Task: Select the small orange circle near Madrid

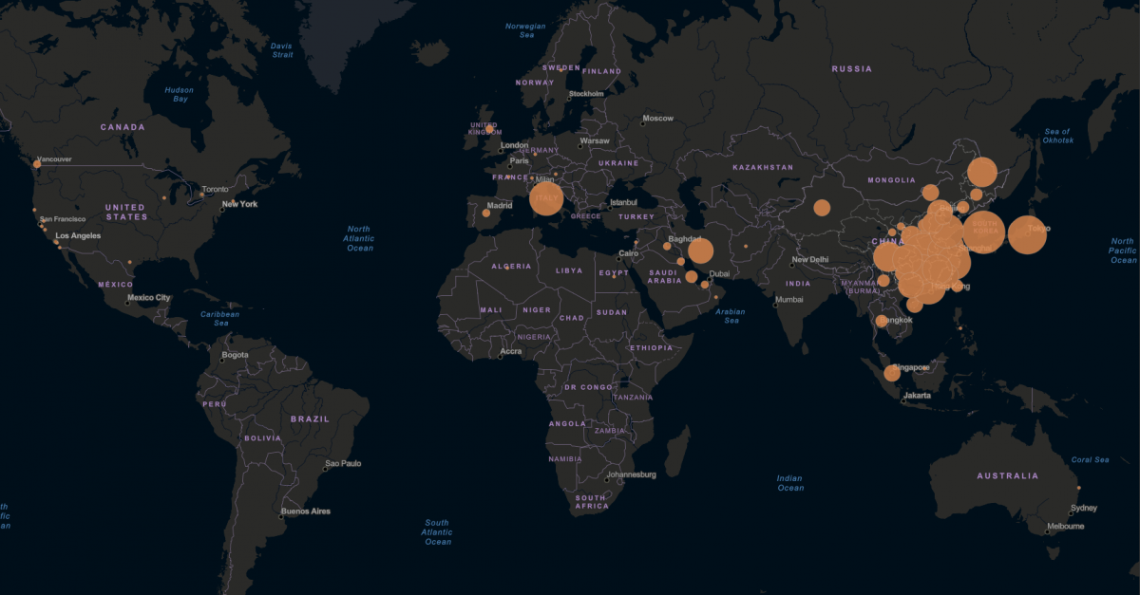Action: [486, 213]
